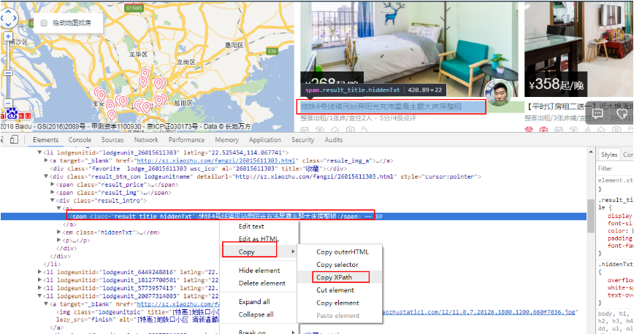The height and width of the screenshot is (334, 634).
Task: Click listing title 【平时订房租二送一】
Action: click(x=579, y=106)
